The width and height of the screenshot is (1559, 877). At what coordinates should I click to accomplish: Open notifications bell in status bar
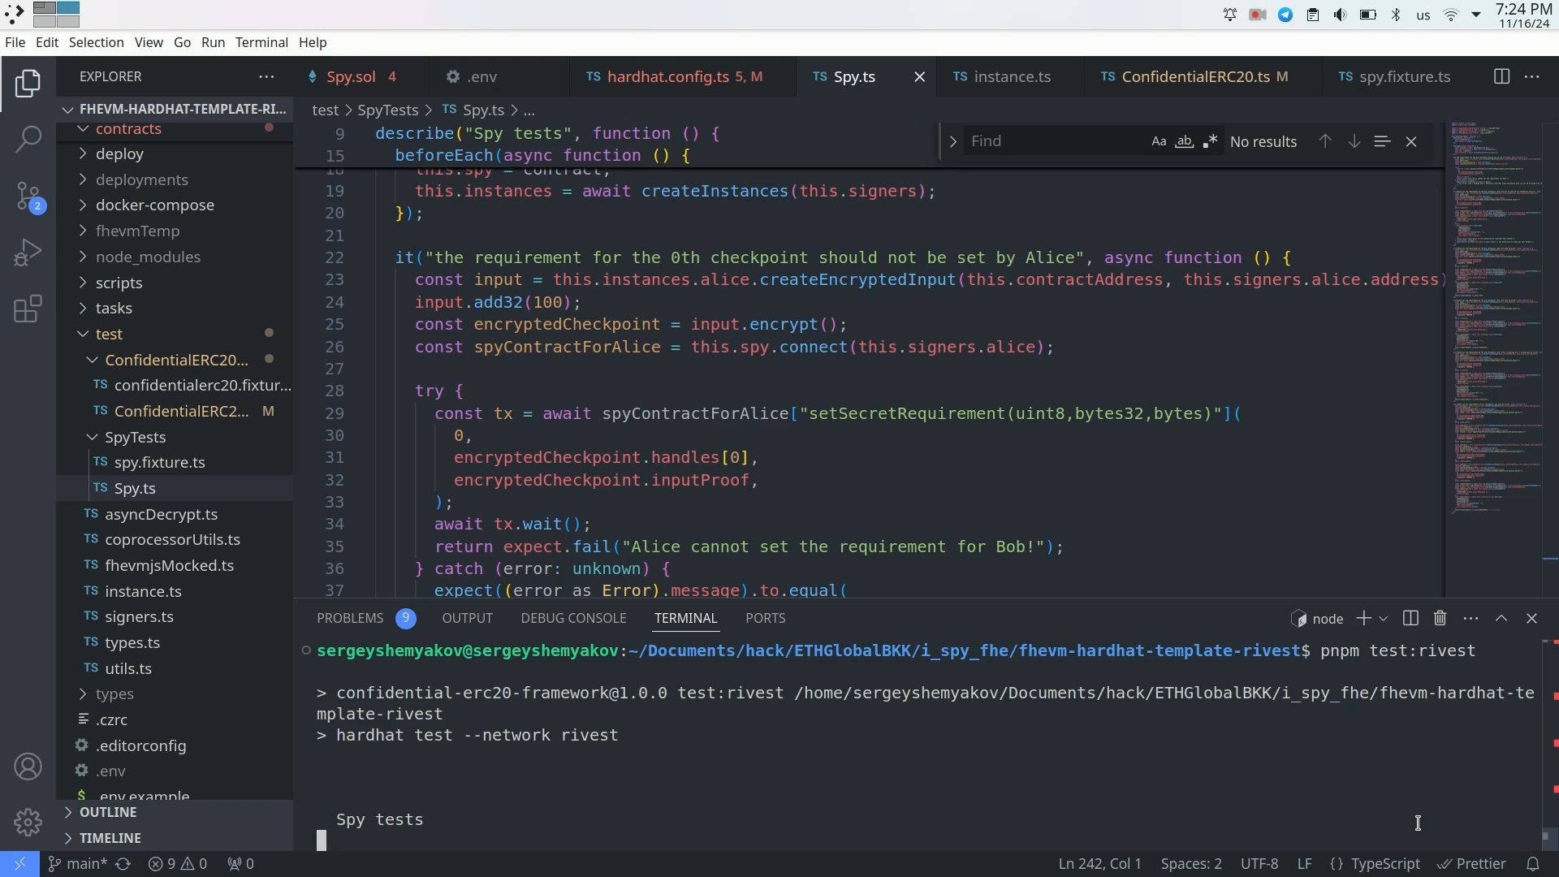1533,864
